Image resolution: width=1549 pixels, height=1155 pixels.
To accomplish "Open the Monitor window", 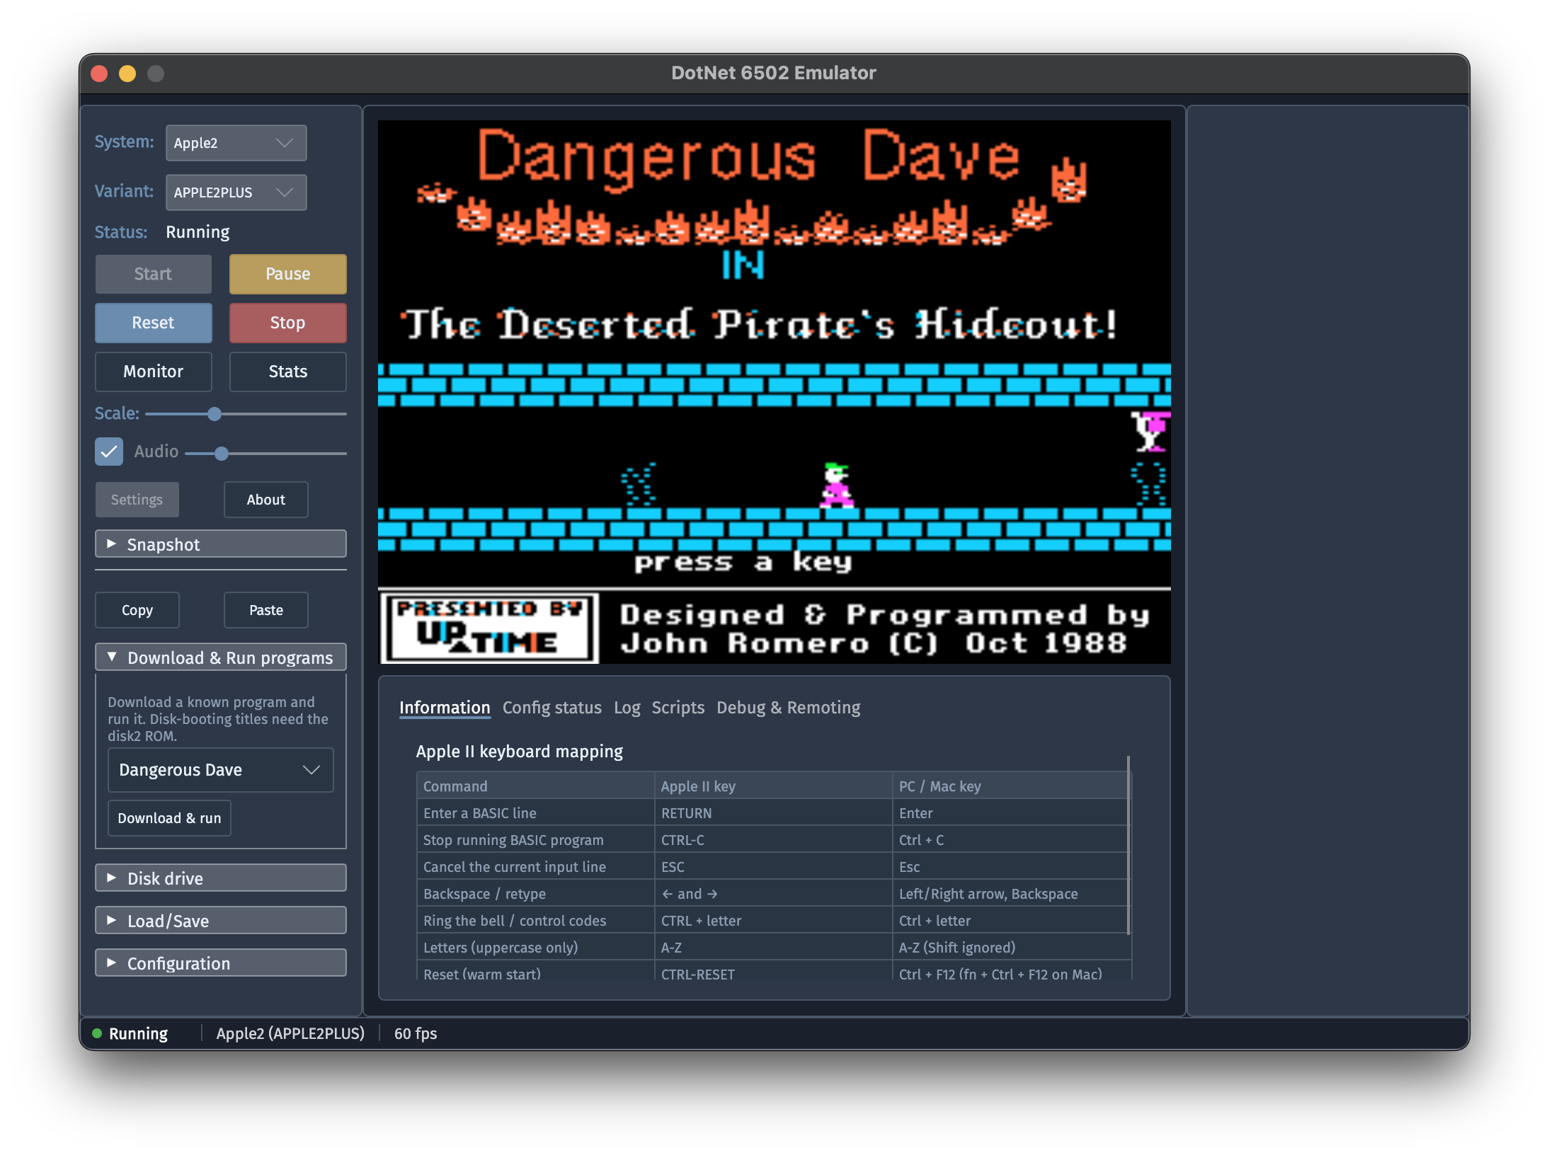I will [153, 372].
